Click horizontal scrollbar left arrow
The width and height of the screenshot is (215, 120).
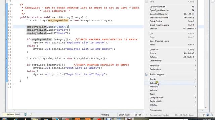point(14,110)
